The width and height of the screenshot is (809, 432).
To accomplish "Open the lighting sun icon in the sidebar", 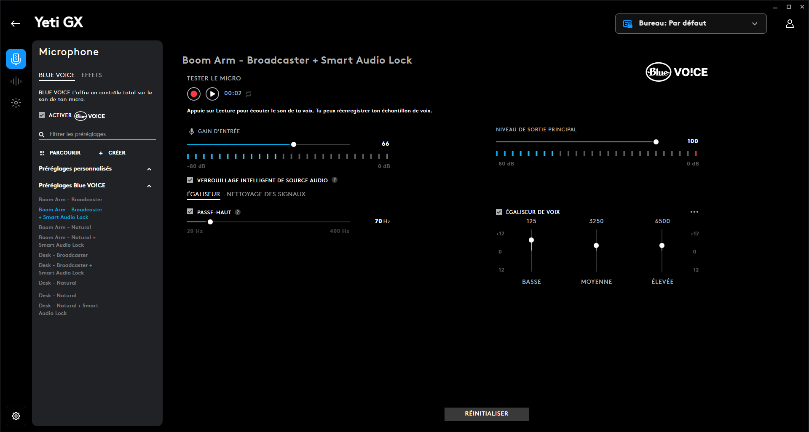I will (16, 102).
